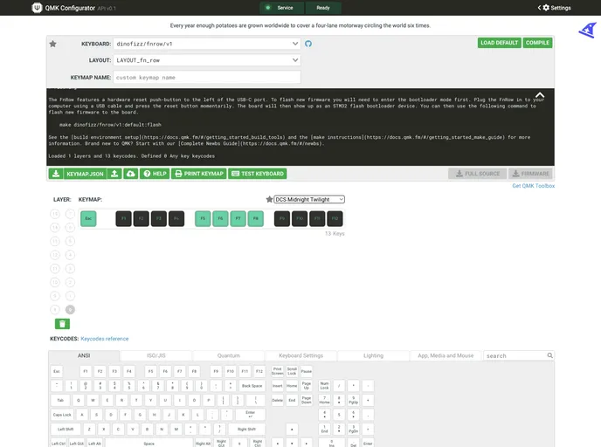Pick the Page Up keycode

click(x=307, y=386)
